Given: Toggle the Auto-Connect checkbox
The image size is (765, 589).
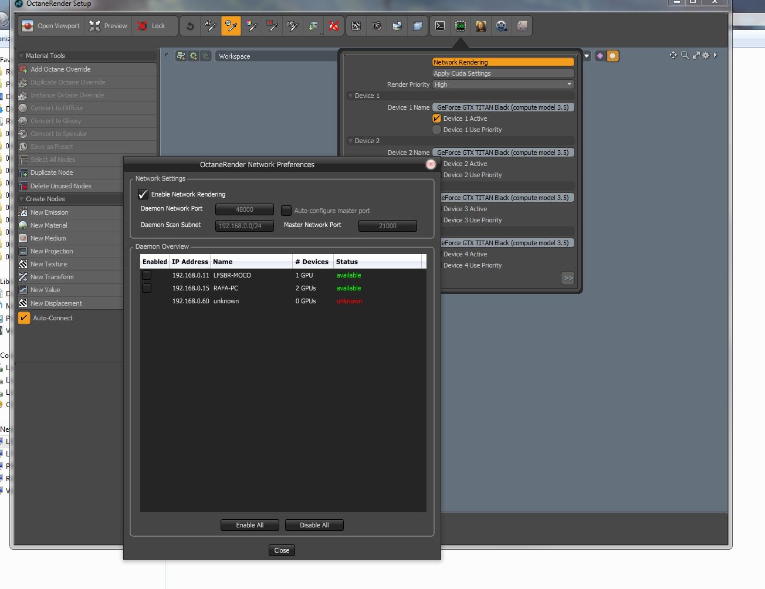Looking at the screenshot, I should pyautogui.click(x=24, y=318).
